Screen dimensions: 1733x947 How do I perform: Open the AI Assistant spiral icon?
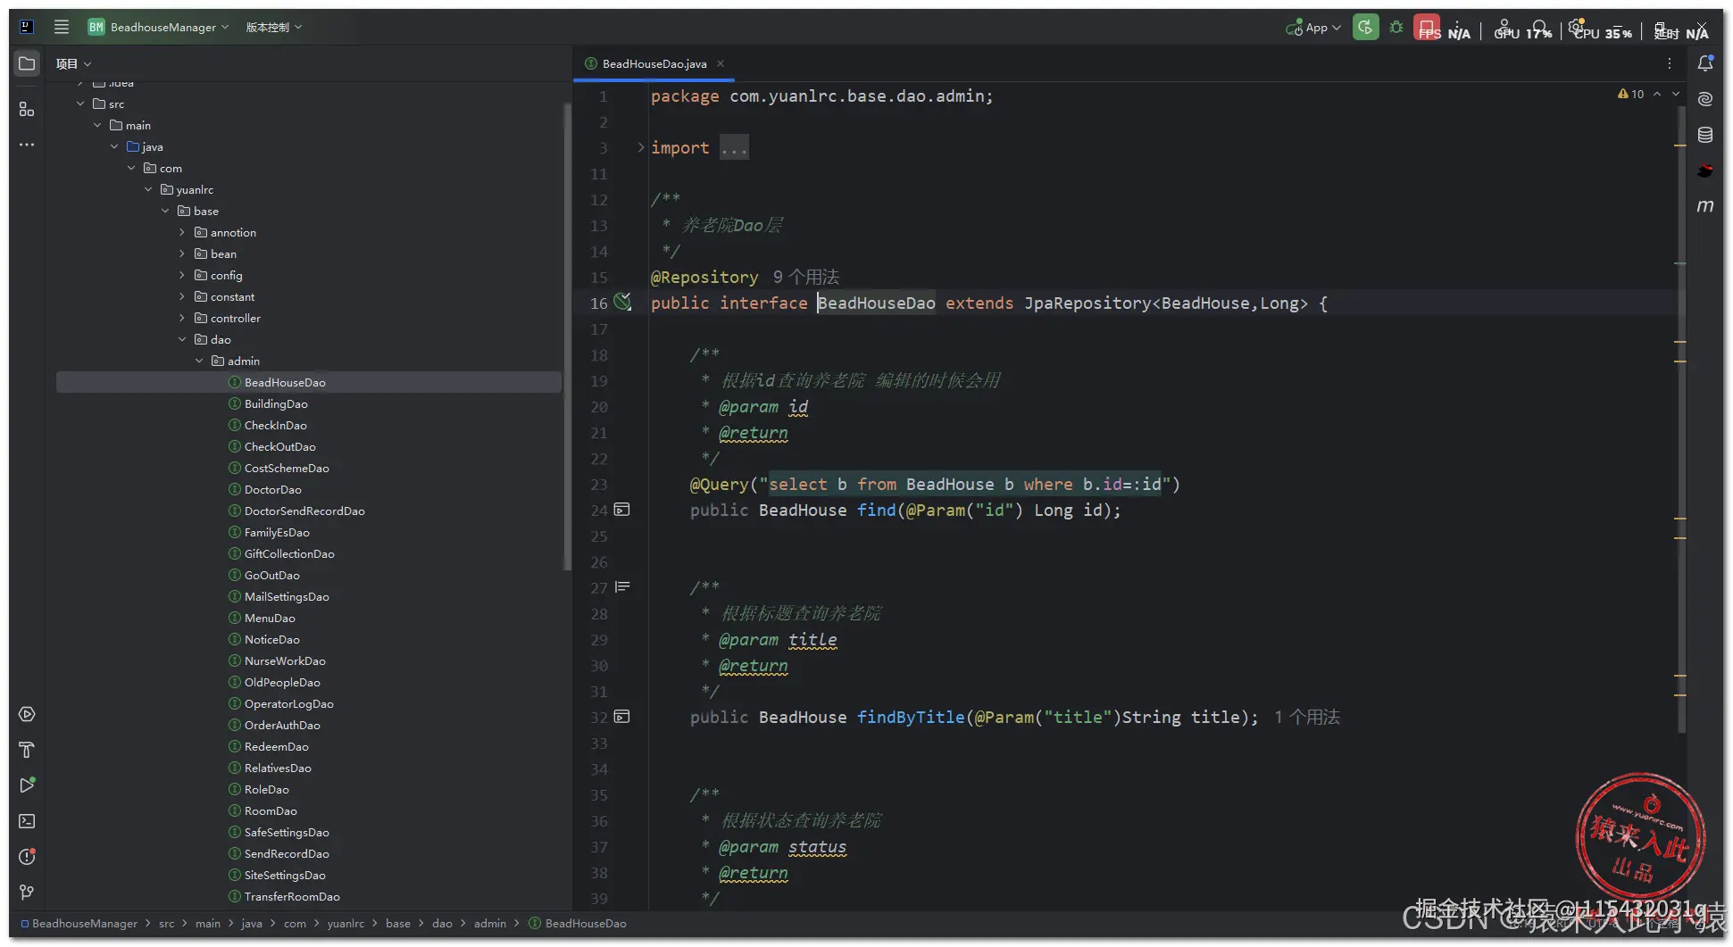(x=1705, y=99)
